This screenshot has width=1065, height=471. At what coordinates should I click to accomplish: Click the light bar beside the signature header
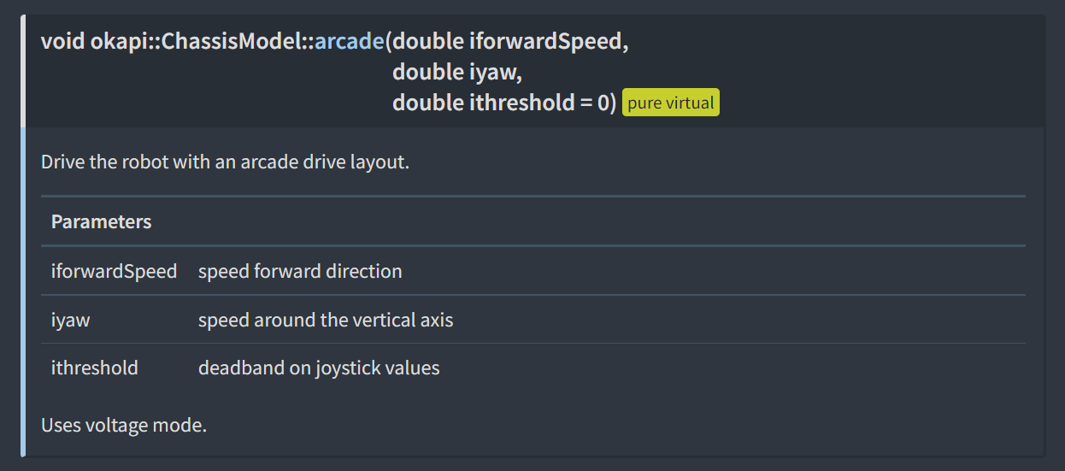23,71
